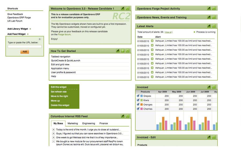Click pencil icon on Invoiced - Edit widget
241x152 pixels.
tap(209, 137)
